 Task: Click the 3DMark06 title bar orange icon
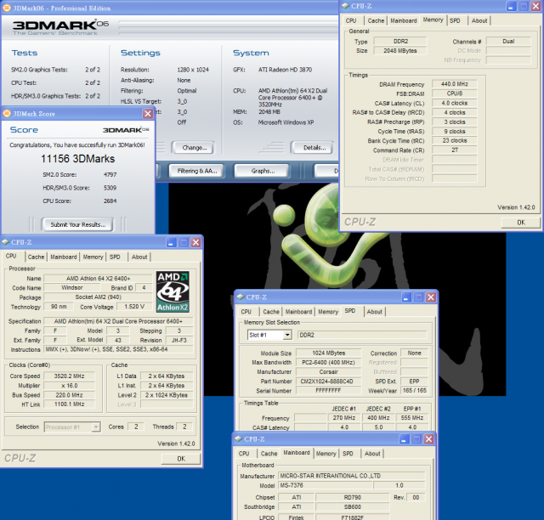point(6,8)
